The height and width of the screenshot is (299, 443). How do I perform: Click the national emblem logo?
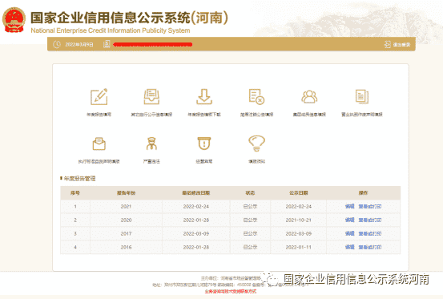click(14, 20)
